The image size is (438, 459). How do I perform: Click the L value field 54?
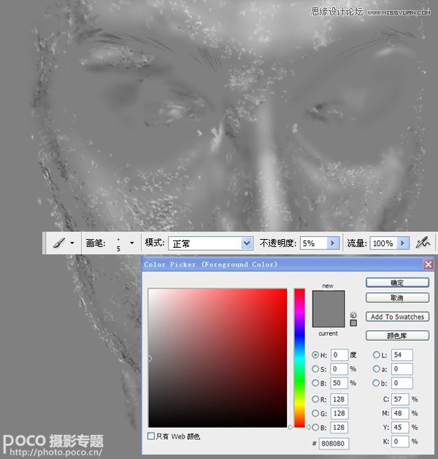click(402, 354)
